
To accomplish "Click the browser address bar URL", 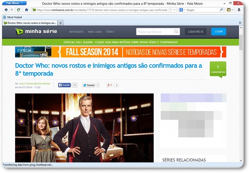I will [102, 10].
